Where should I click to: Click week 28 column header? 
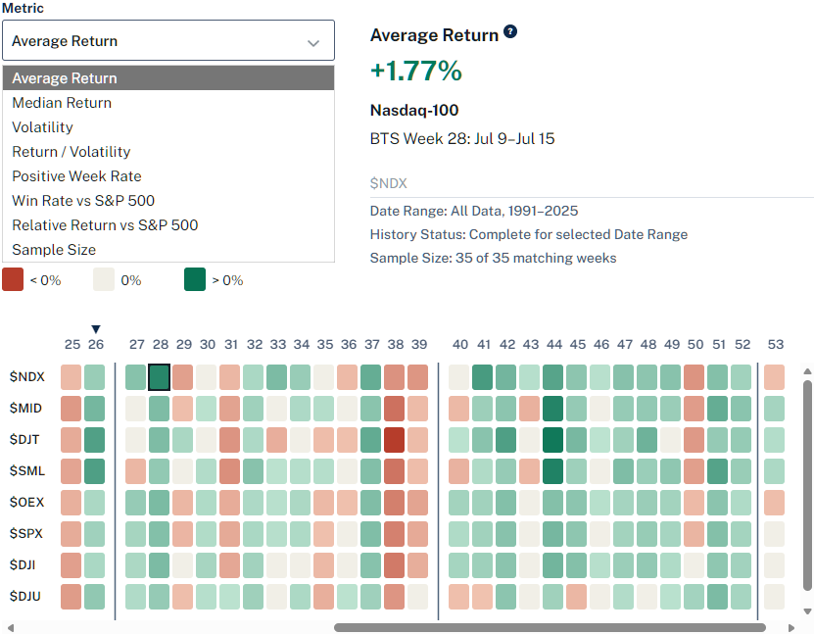[x=160, y=344]
